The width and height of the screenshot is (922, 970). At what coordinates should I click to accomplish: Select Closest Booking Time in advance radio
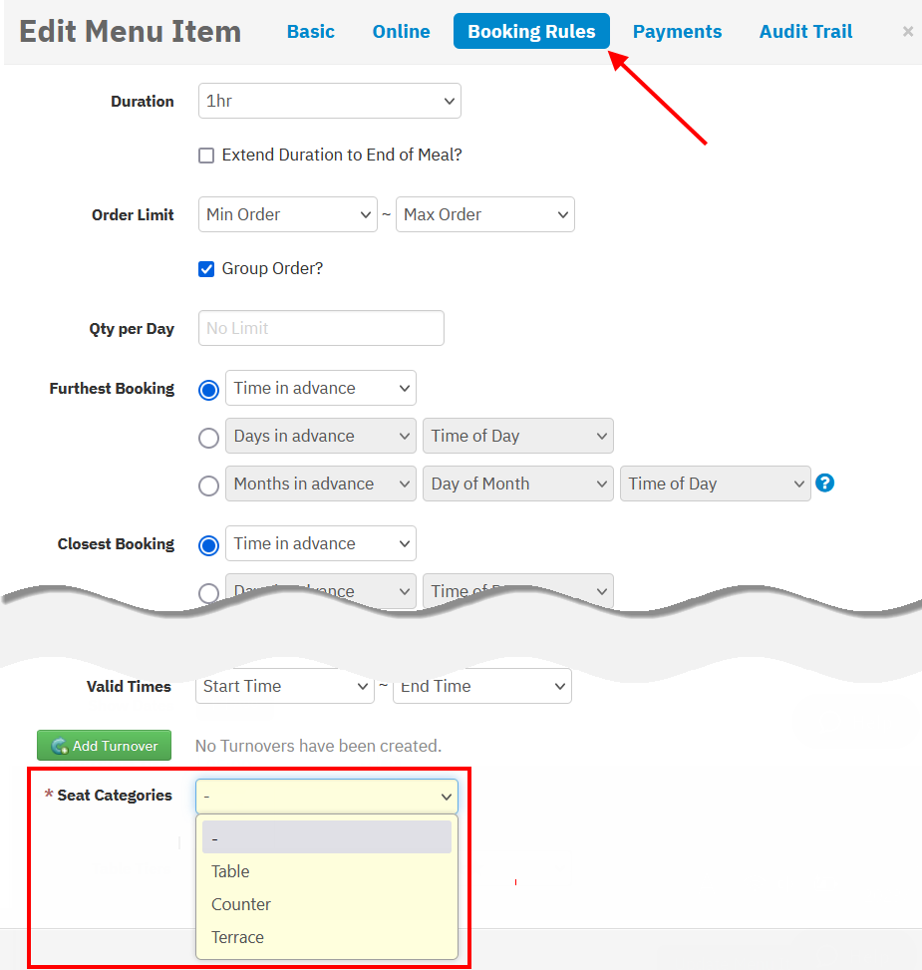click(208, 545)
